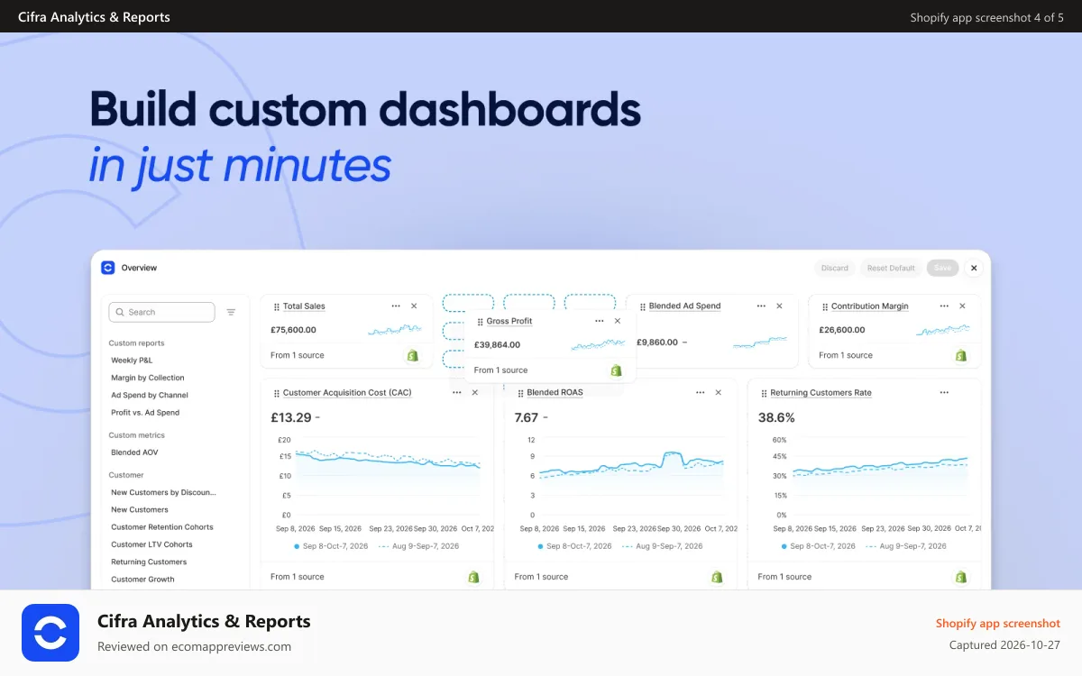Toggle Sep 8–Oct 7 legend on CAC chart
The image size is (1082, 676).
pyautogui.click(x=331, y=546)
